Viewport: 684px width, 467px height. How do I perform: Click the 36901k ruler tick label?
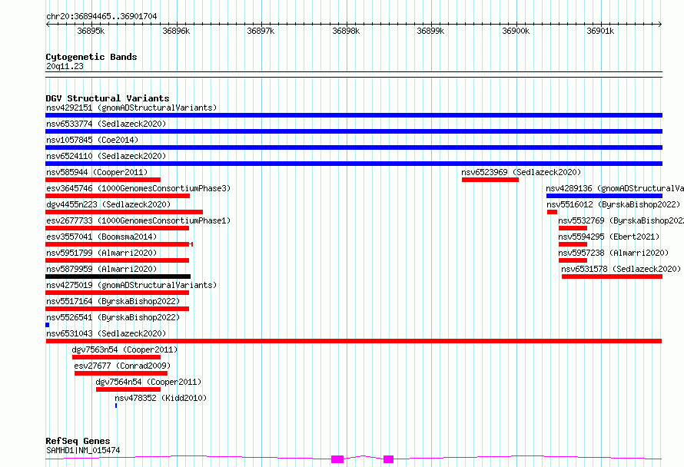coord(599,31)
